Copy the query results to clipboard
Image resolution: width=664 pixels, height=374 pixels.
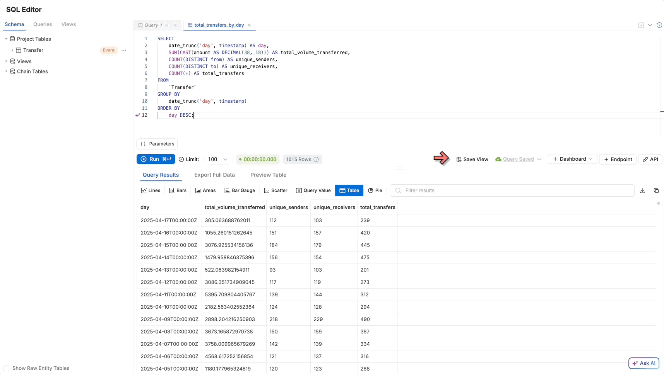[x=656, y=190]
